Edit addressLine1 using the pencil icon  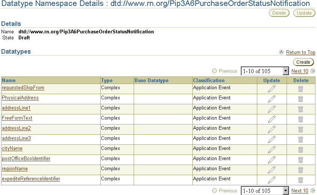(x=272, y=109)
